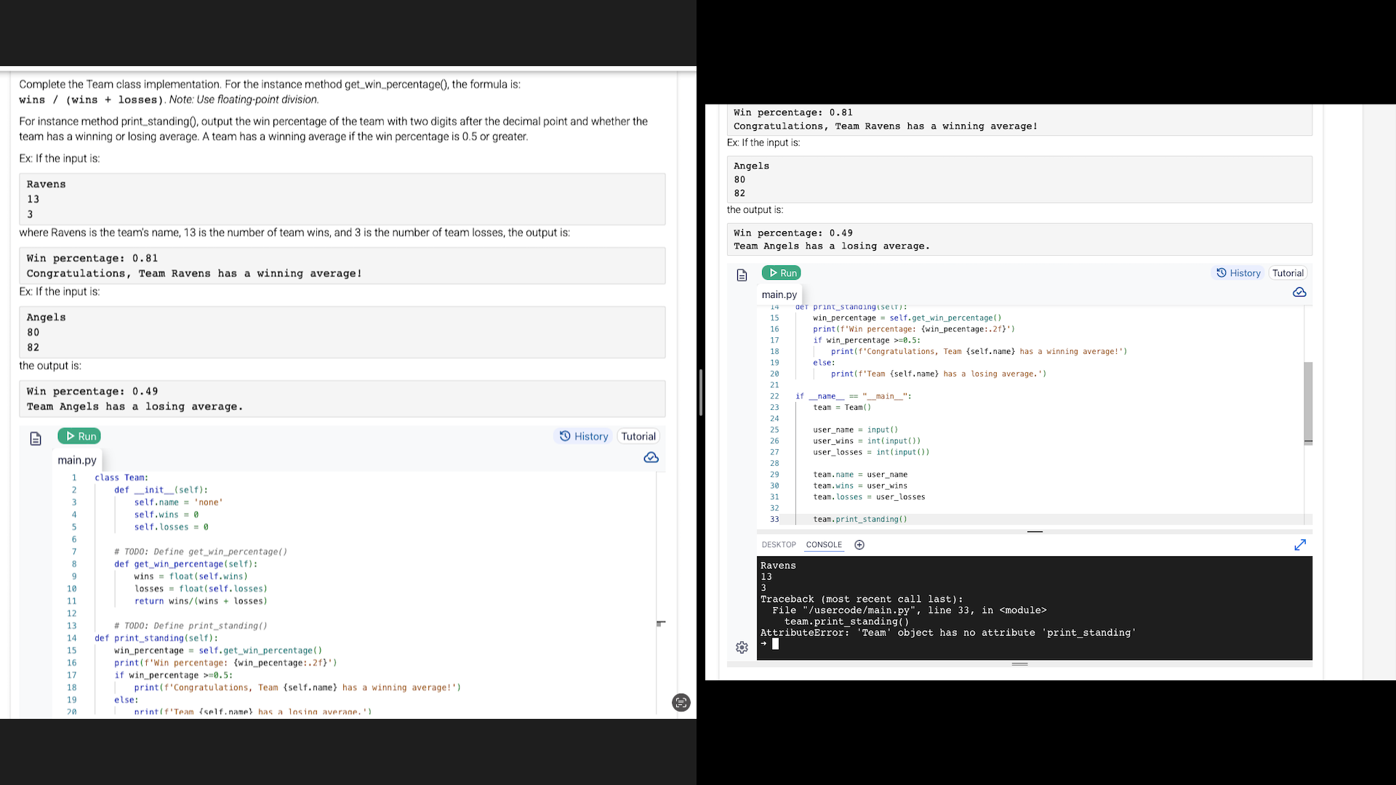Open Tutorial in the right editor
The width and height of the screenshot is (1396, 785).
pos(1288,273)
